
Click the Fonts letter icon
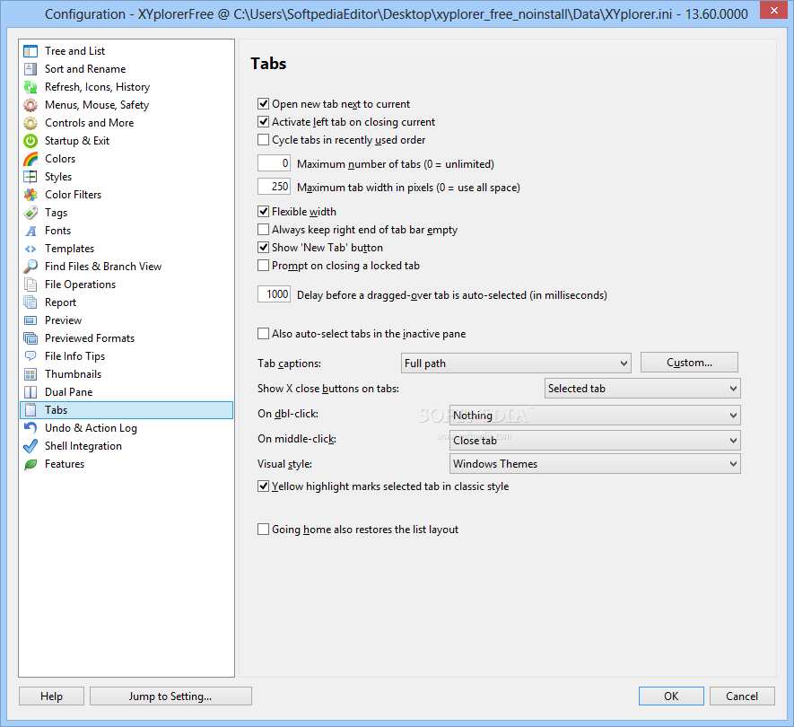tap(31, 231)
